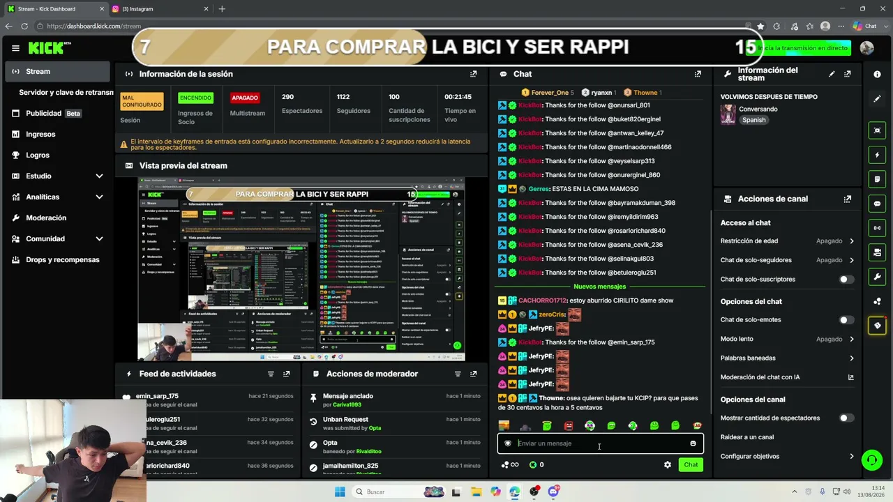Send message with the green Chat button

click(x=691, y=464)
